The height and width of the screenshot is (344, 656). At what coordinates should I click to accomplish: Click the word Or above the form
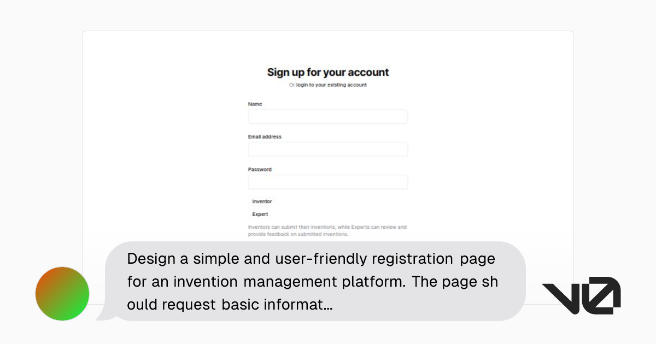[x=291, y=85]
